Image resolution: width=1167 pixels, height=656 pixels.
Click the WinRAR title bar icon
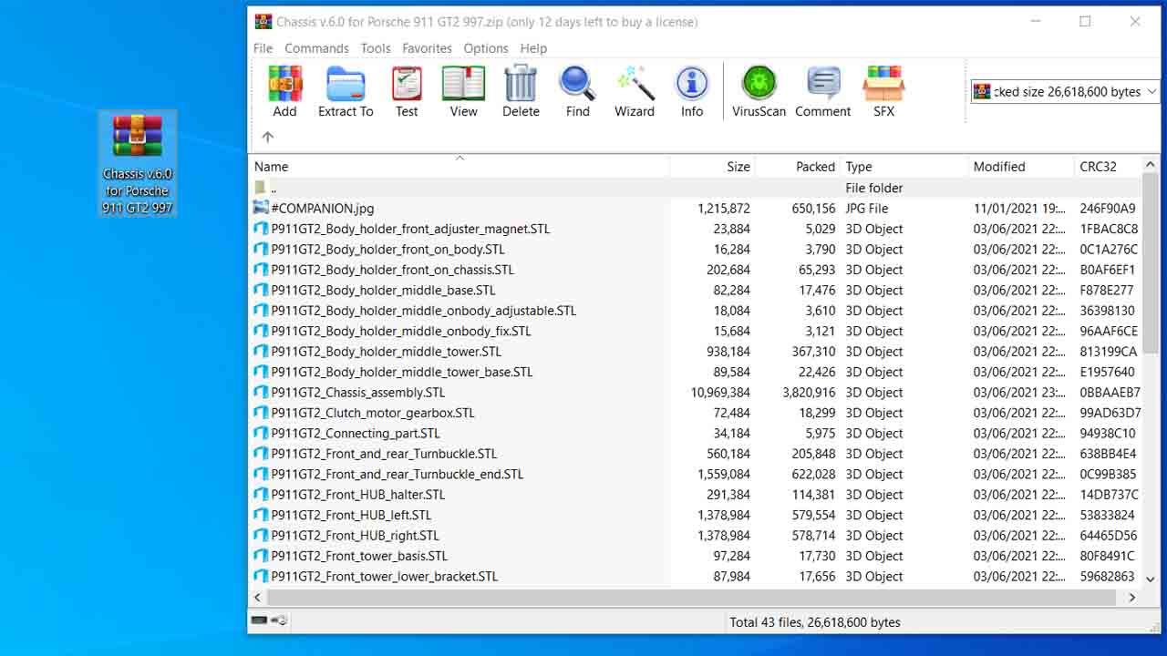point(263,22)
